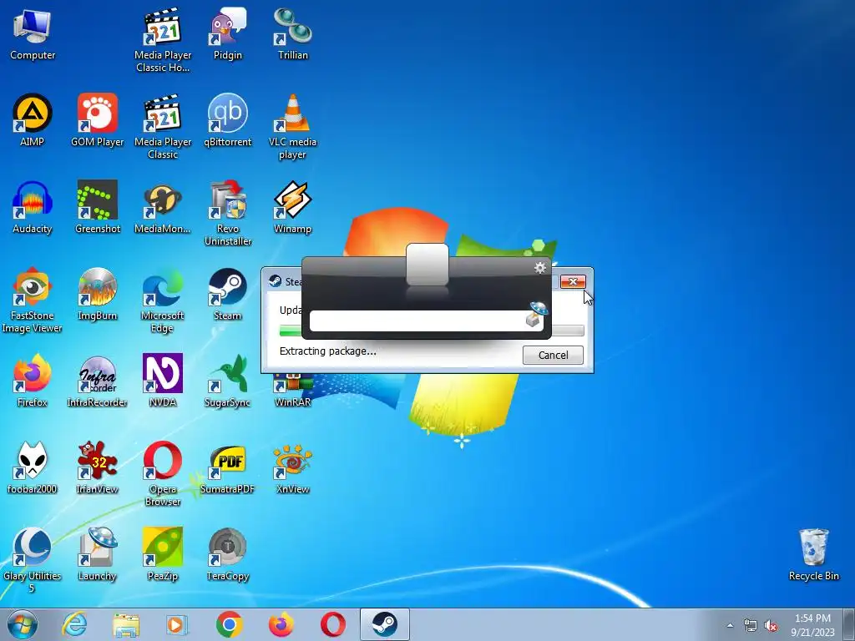Select the FastStone Image Viewer icon
Screen dimensions: 855x641
(33, 300)
